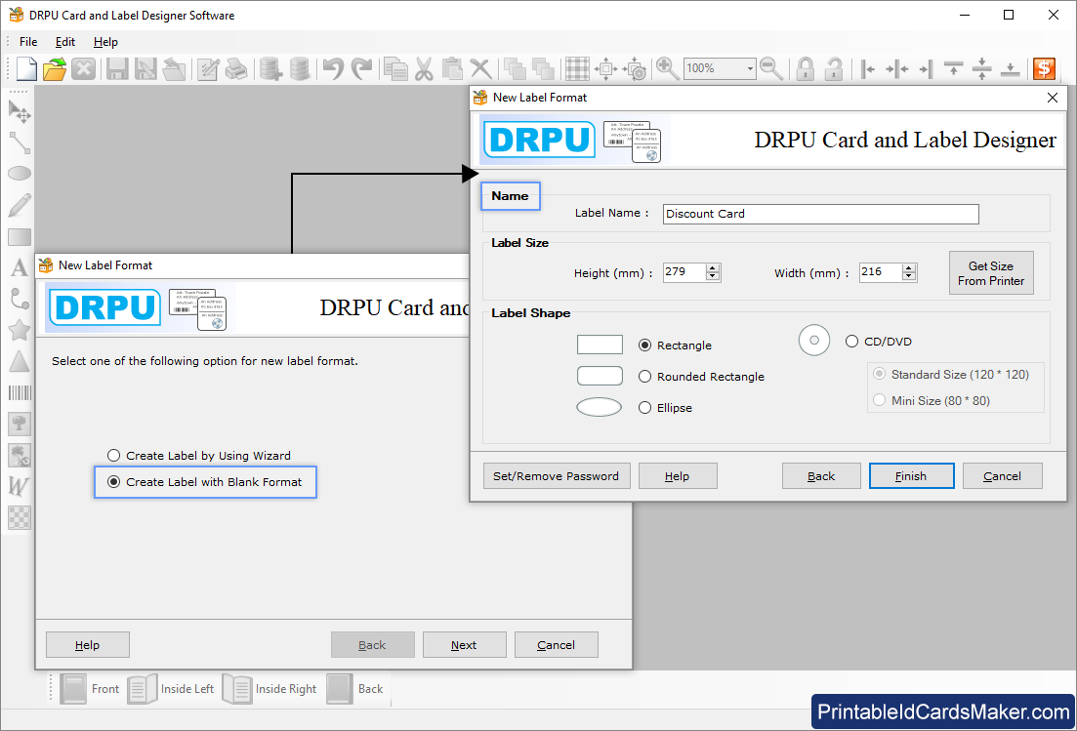Click the Copy pages icon

(395, 68)
